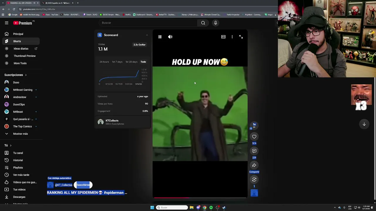The image size is (376, 211).
Task: Open Tu canal in the sidebar
Action: tap(21, 153)
